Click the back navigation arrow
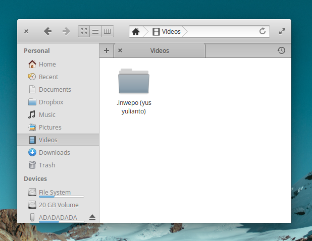 [47, 31]
